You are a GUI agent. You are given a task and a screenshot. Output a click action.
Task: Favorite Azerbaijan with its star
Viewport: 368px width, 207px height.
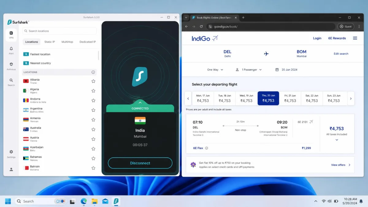tap(93, 149)
